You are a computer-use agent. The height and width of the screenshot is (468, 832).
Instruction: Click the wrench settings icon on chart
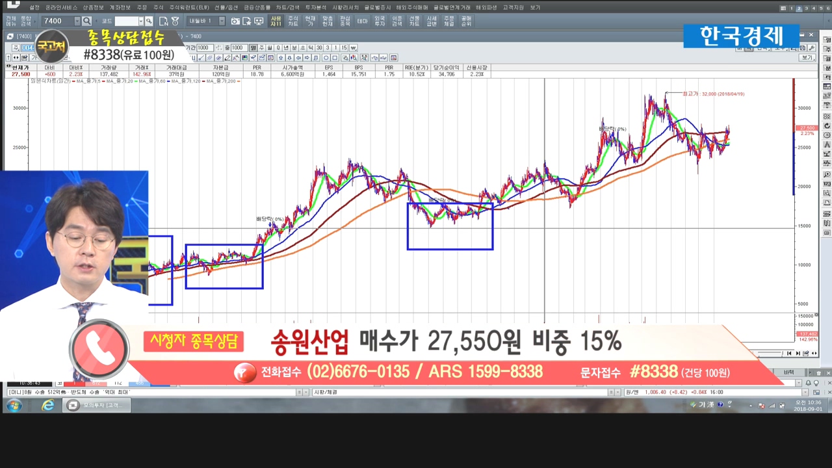[x=812, y=47]
